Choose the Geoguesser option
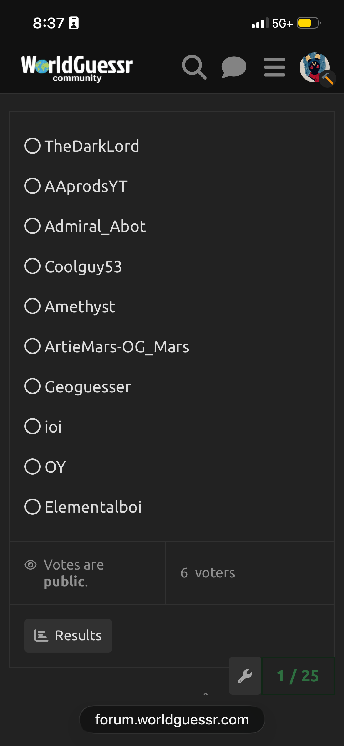Screen dimensions: 344x746 pyautogui.click(x=33, y=386)
